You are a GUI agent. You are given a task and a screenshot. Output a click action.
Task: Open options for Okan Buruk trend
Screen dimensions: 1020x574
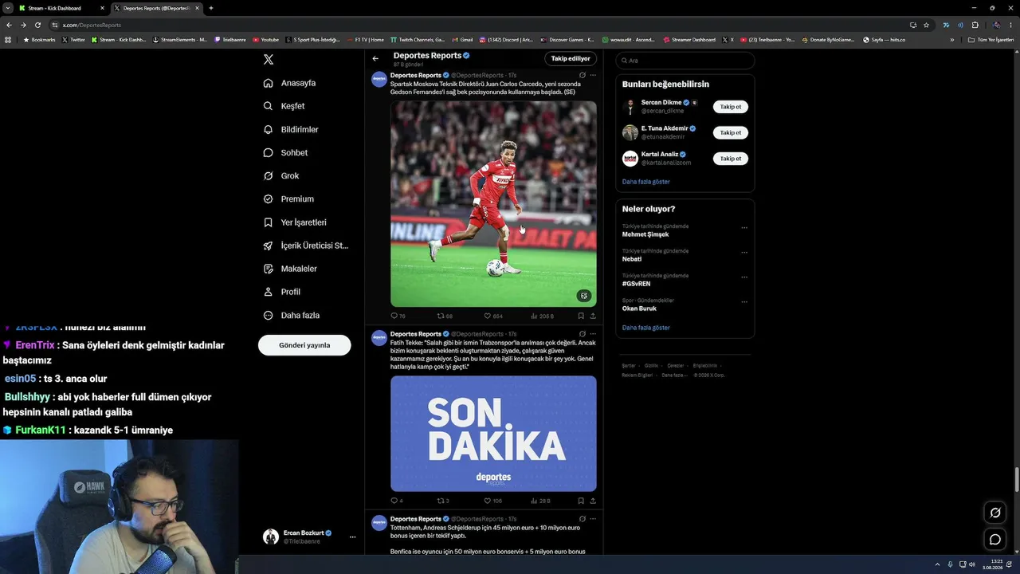click(x=744, y=302)
